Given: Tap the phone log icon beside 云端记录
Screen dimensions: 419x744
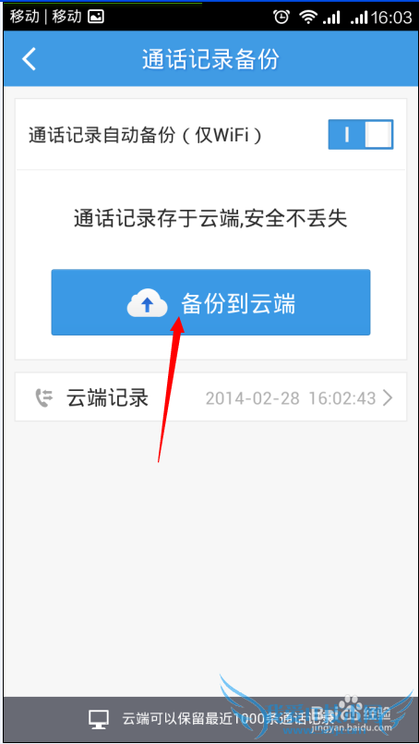Looking at the screenshot, I should tap(43, 397).
